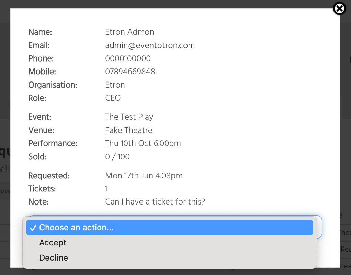The image size is (351, 275).
Task: Click the Tickets: label
Action: coord(42,189)
